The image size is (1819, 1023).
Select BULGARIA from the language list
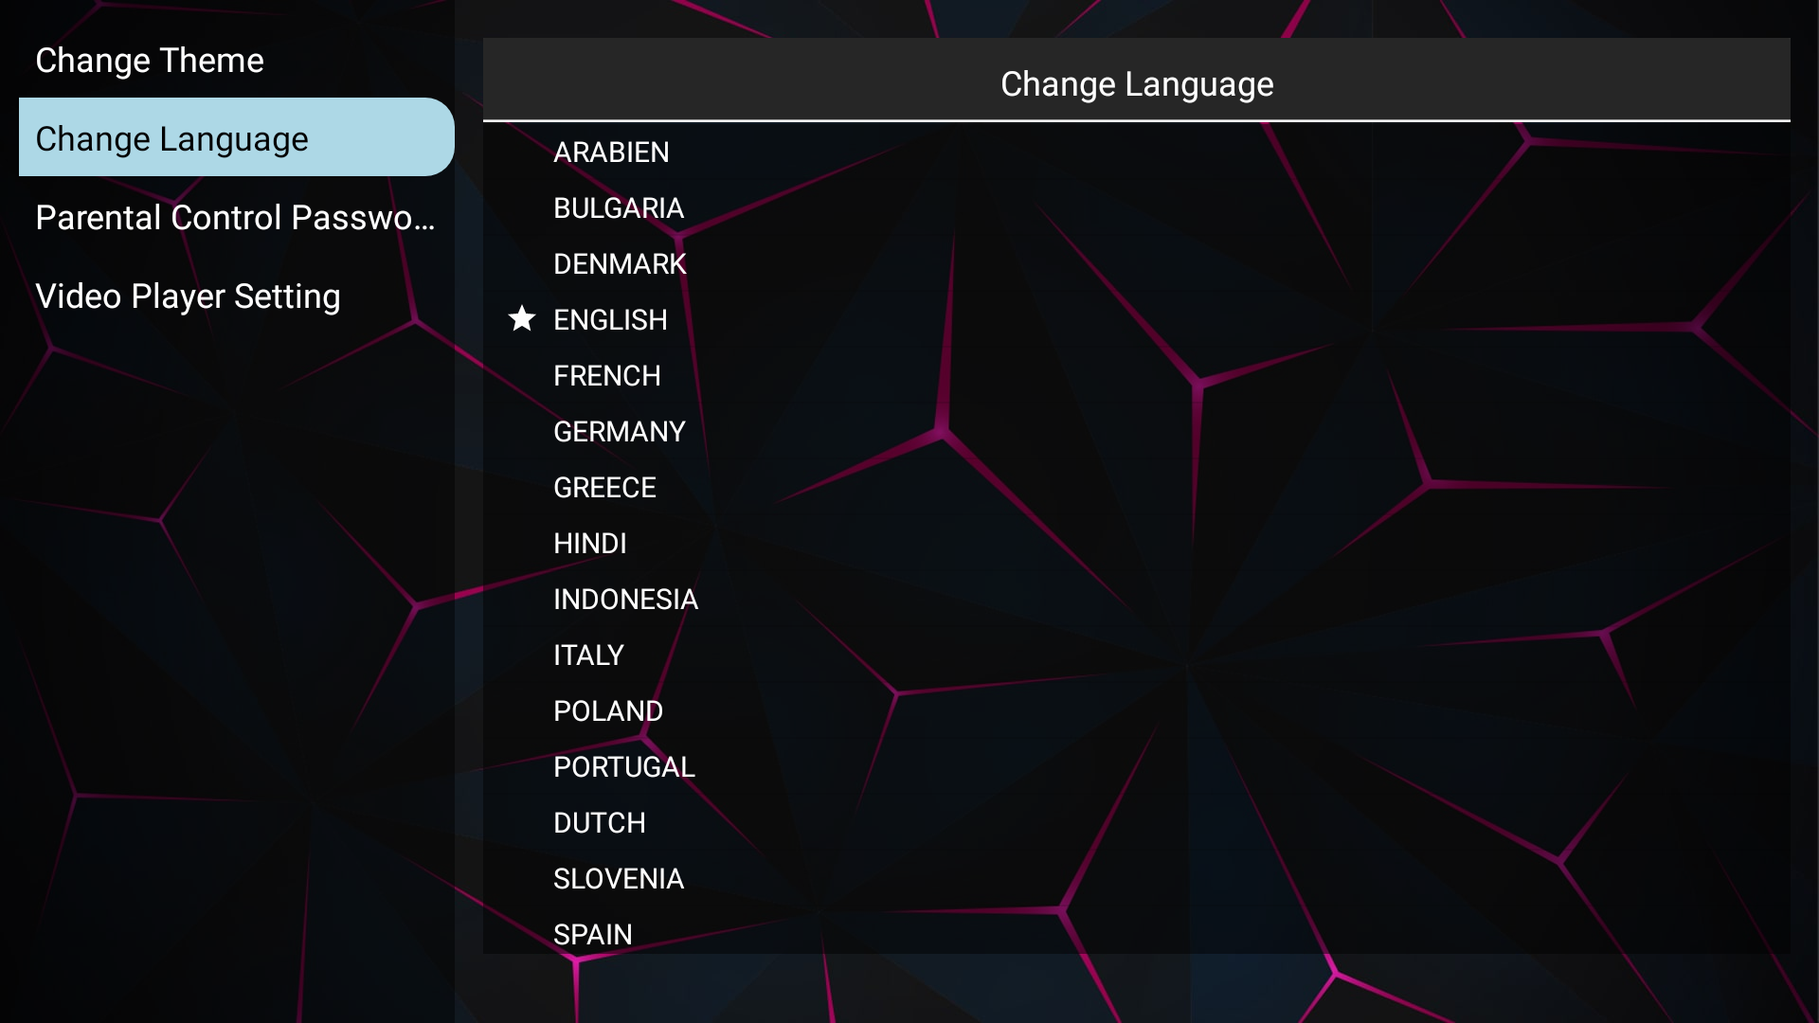click(x=618, y=208)
